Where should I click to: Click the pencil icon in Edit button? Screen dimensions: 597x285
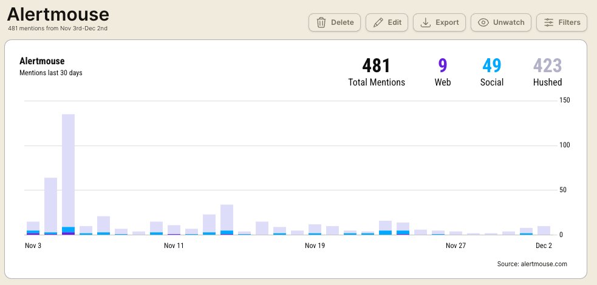tap(378, 22)
